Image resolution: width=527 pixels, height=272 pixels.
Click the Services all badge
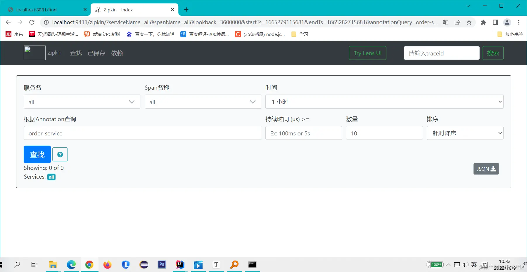pos(51,177)
